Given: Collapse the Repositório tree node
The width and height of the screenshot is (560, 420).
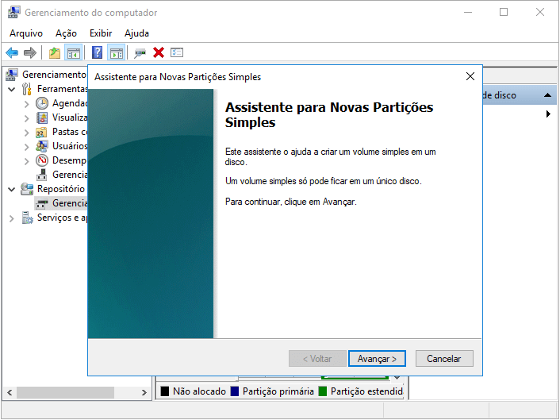Looking at the screenshot, I should pyautogui.click(x=12, y=189).
